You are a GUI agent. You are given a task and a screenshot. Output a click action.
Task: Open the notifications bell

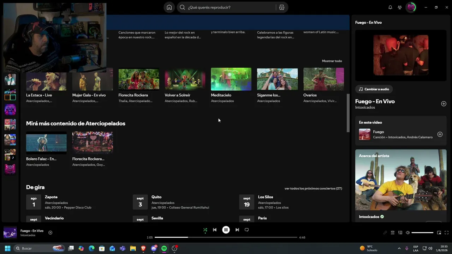[x=390, y=7]
